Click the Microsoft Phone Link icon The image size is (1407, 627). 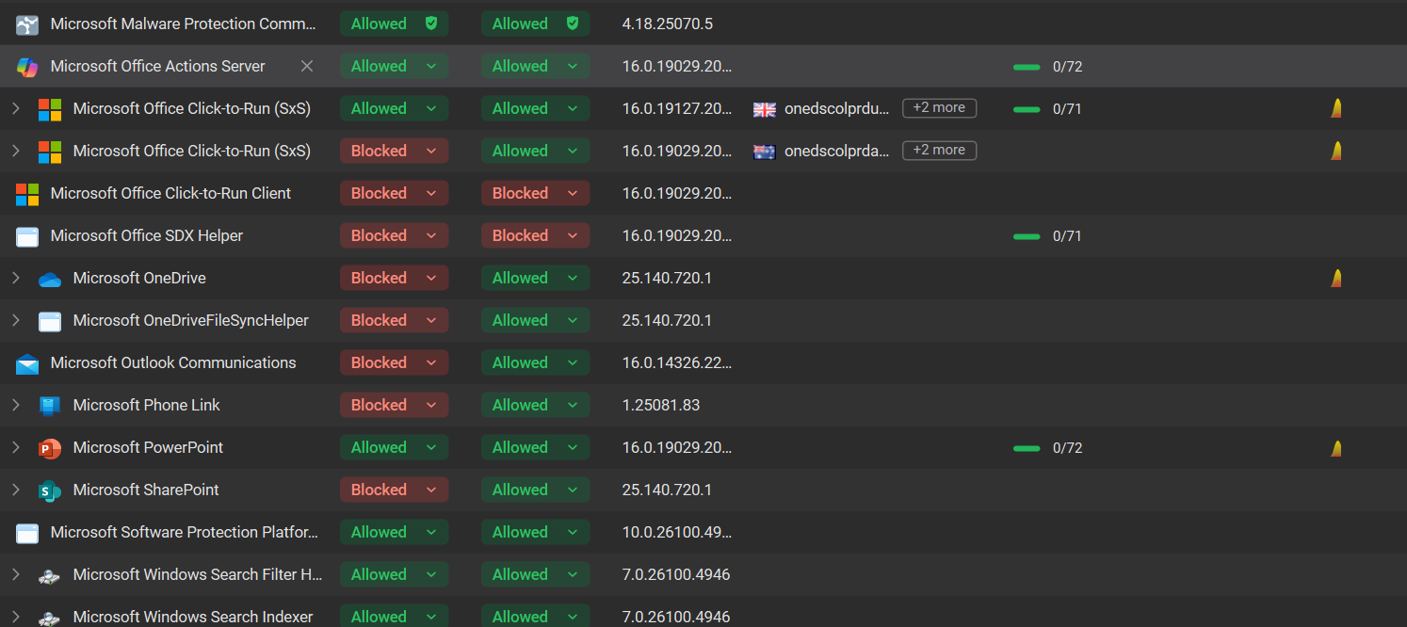point(50,406)
